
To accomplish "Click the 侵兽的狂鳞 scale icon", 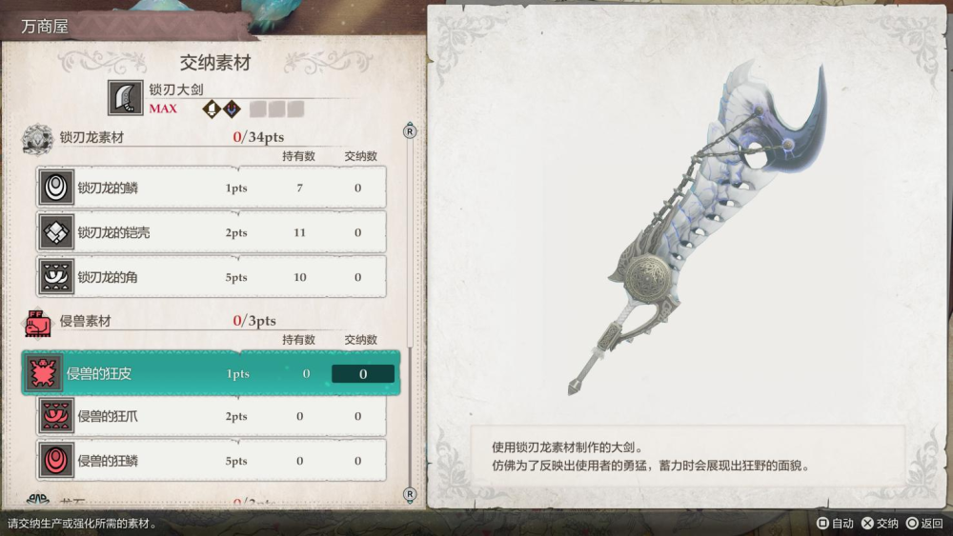I will tap(56, 460).
